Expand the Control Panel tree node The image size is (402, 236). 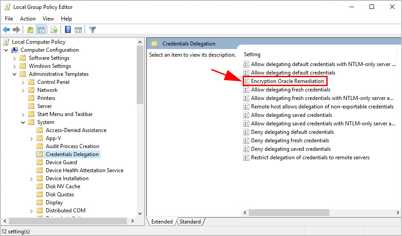pyautogui.click(x=23, y=82)
